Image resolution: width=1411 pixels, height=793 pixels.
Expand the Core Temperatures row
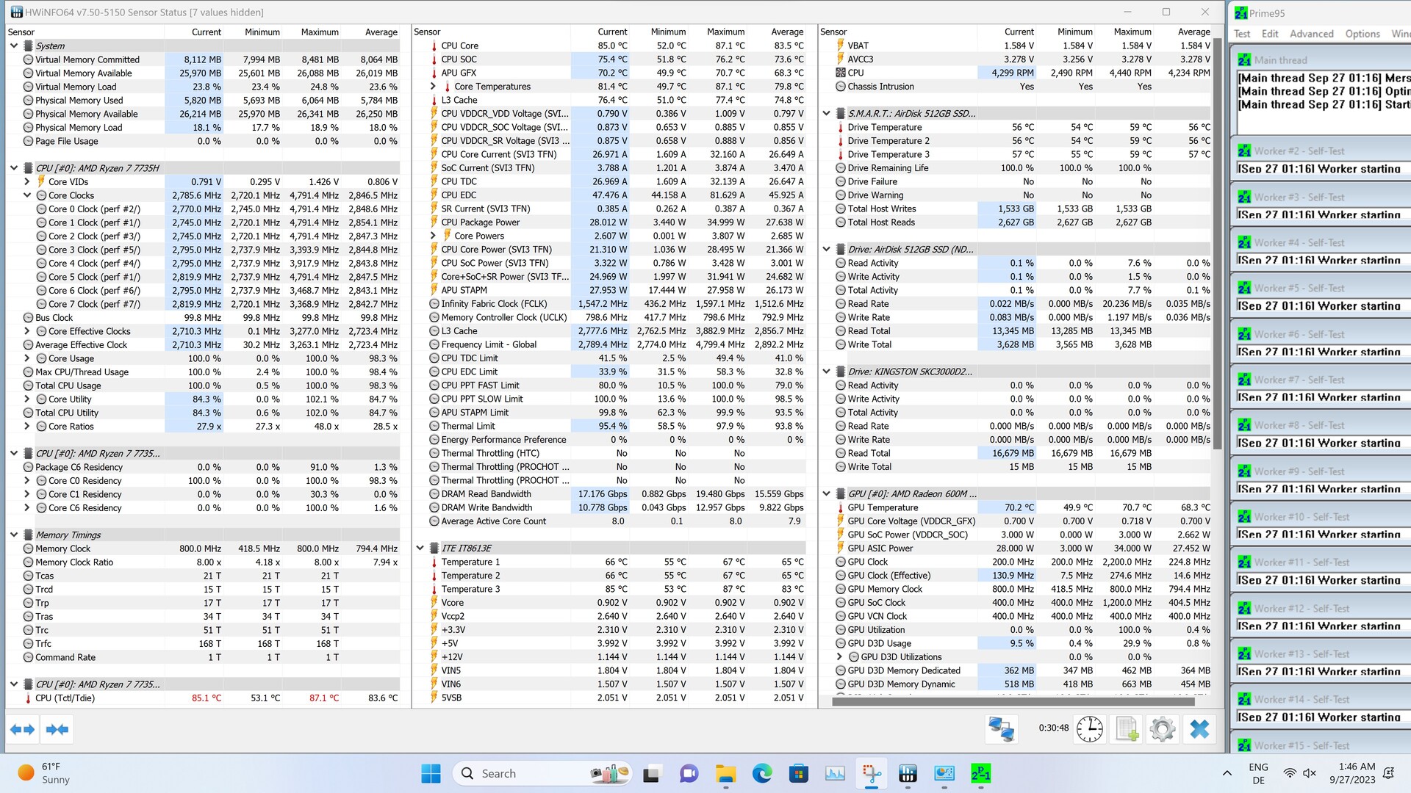[x=434, y=87]
